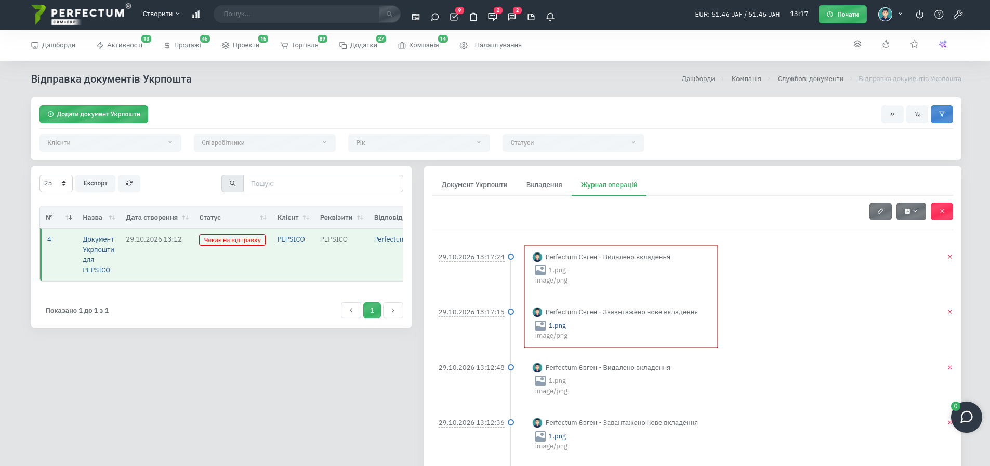Click the blue filter funnel button
The width and height of the screenshot is (990, 466).
click(x=942, y=114)
